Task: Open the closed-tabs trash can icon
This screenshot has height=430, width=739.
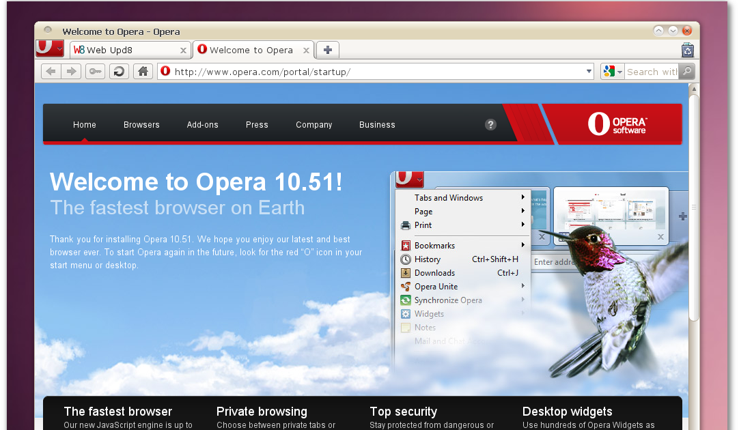Action: click(687, 50)
